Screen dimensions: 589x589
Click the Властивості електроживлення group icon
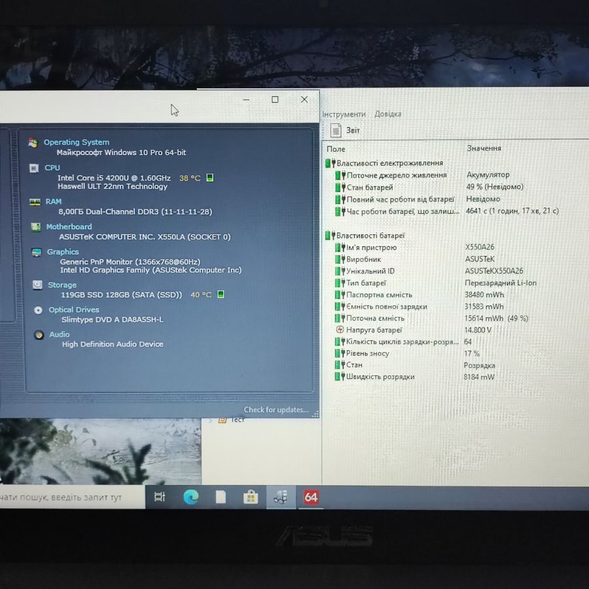click(x=330, y=163)
